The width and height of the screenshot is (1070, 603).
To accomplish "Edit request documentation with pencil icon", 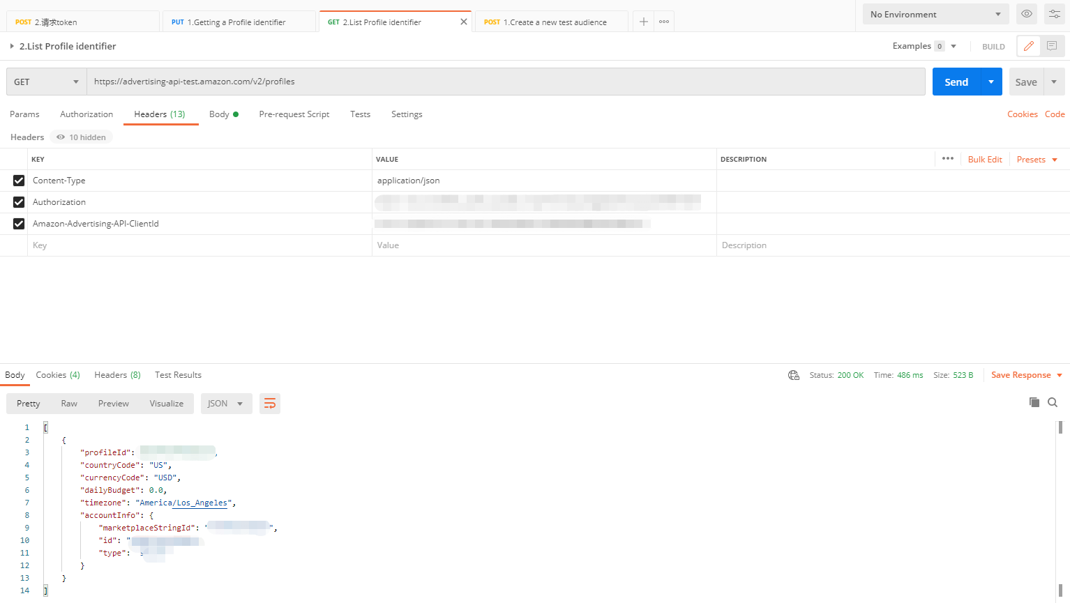I will 1028,45.
